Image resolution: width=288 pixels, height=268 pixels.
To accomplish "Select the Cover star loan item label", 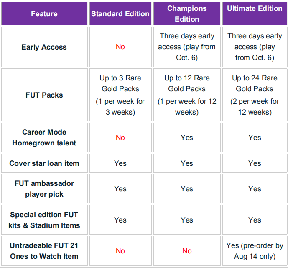I will [x=44, y=163].
